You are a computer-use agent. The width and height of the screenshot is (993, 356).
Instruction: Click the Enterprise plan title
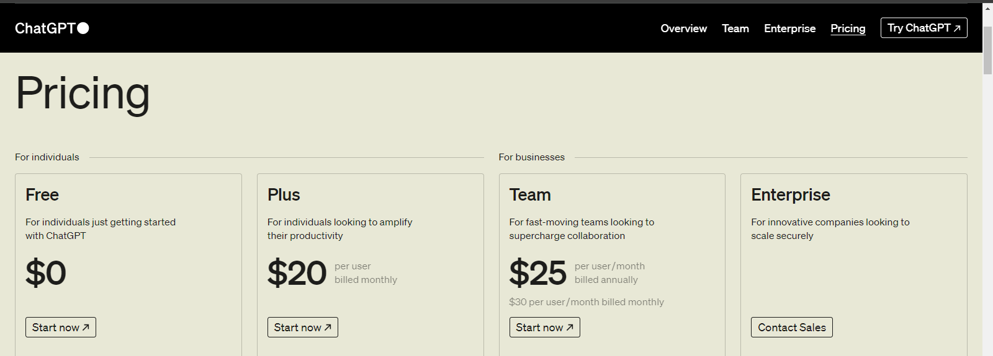[791, 194]
